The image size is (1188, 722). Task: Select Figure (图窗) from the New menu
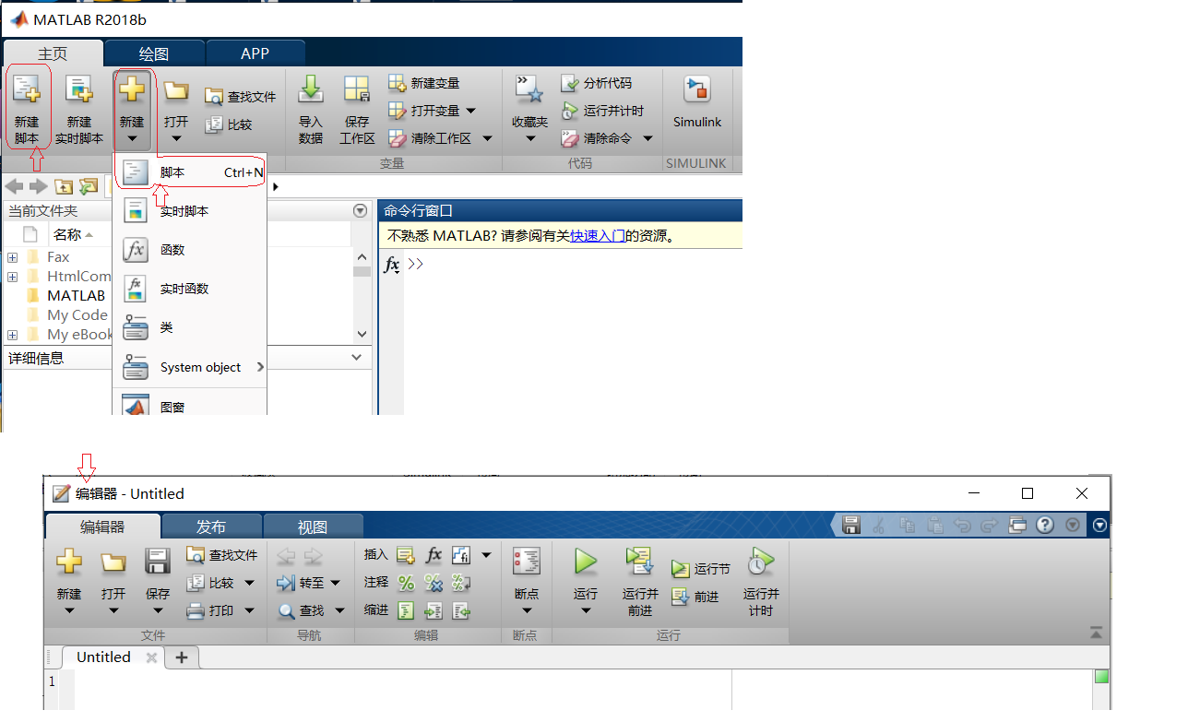pos(190,404)
